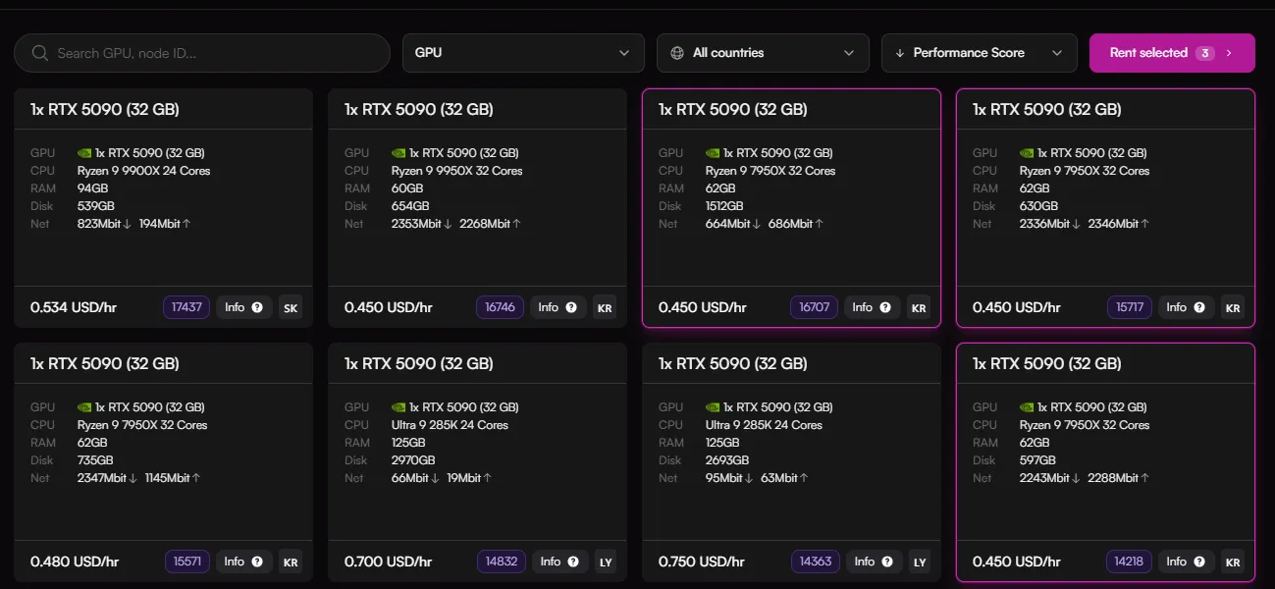1275x589 pixels.
Task: Deselect the RTX 5090 card with 597GB disk
Action: [x=1105, y=462]
